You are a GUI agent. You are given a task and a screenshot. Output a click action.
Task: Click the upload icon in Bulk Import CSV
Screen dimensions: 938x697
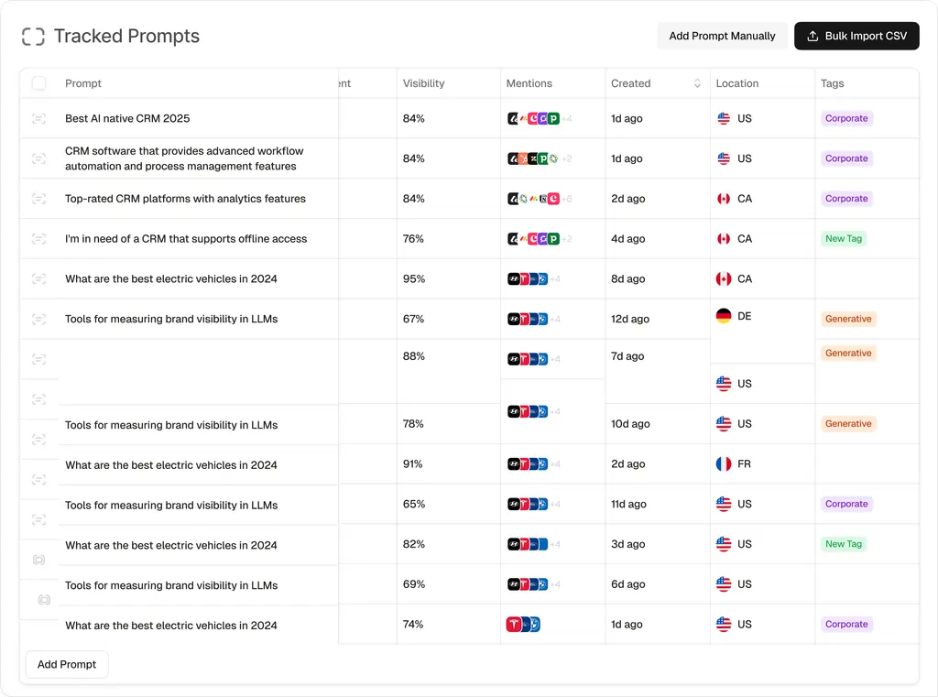[x=813, y=36]
